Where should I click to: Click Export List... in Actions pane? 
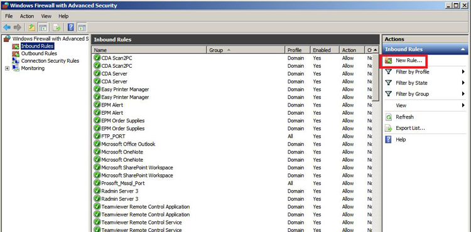pos(410,129)
